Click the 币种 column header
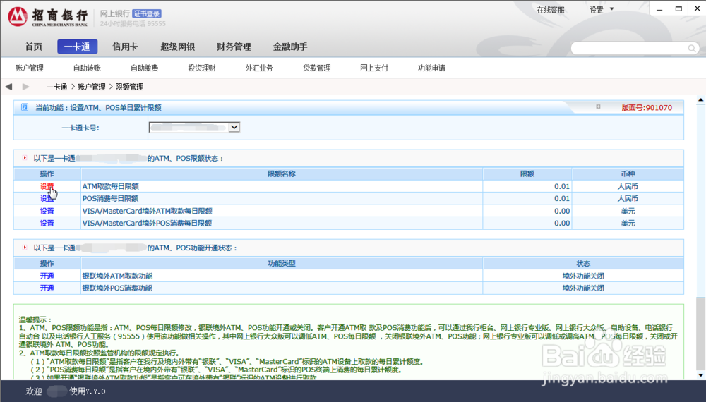Screen dimensions: 706x402 click(x=628, y=173)
